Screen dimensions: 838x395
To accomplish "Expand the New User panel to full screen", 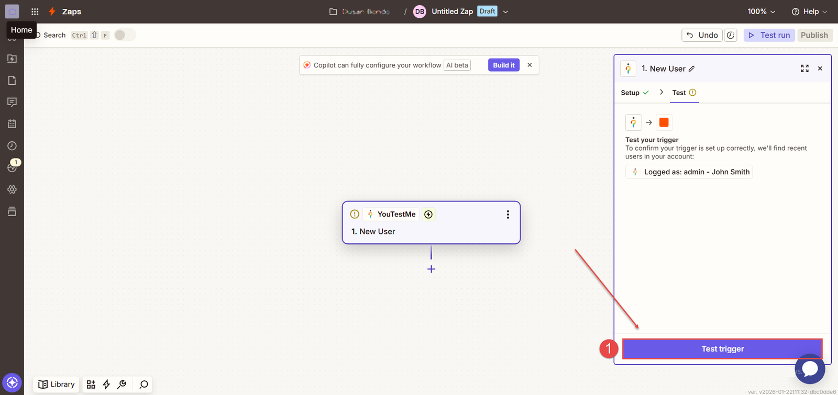I will click(804, 69).
